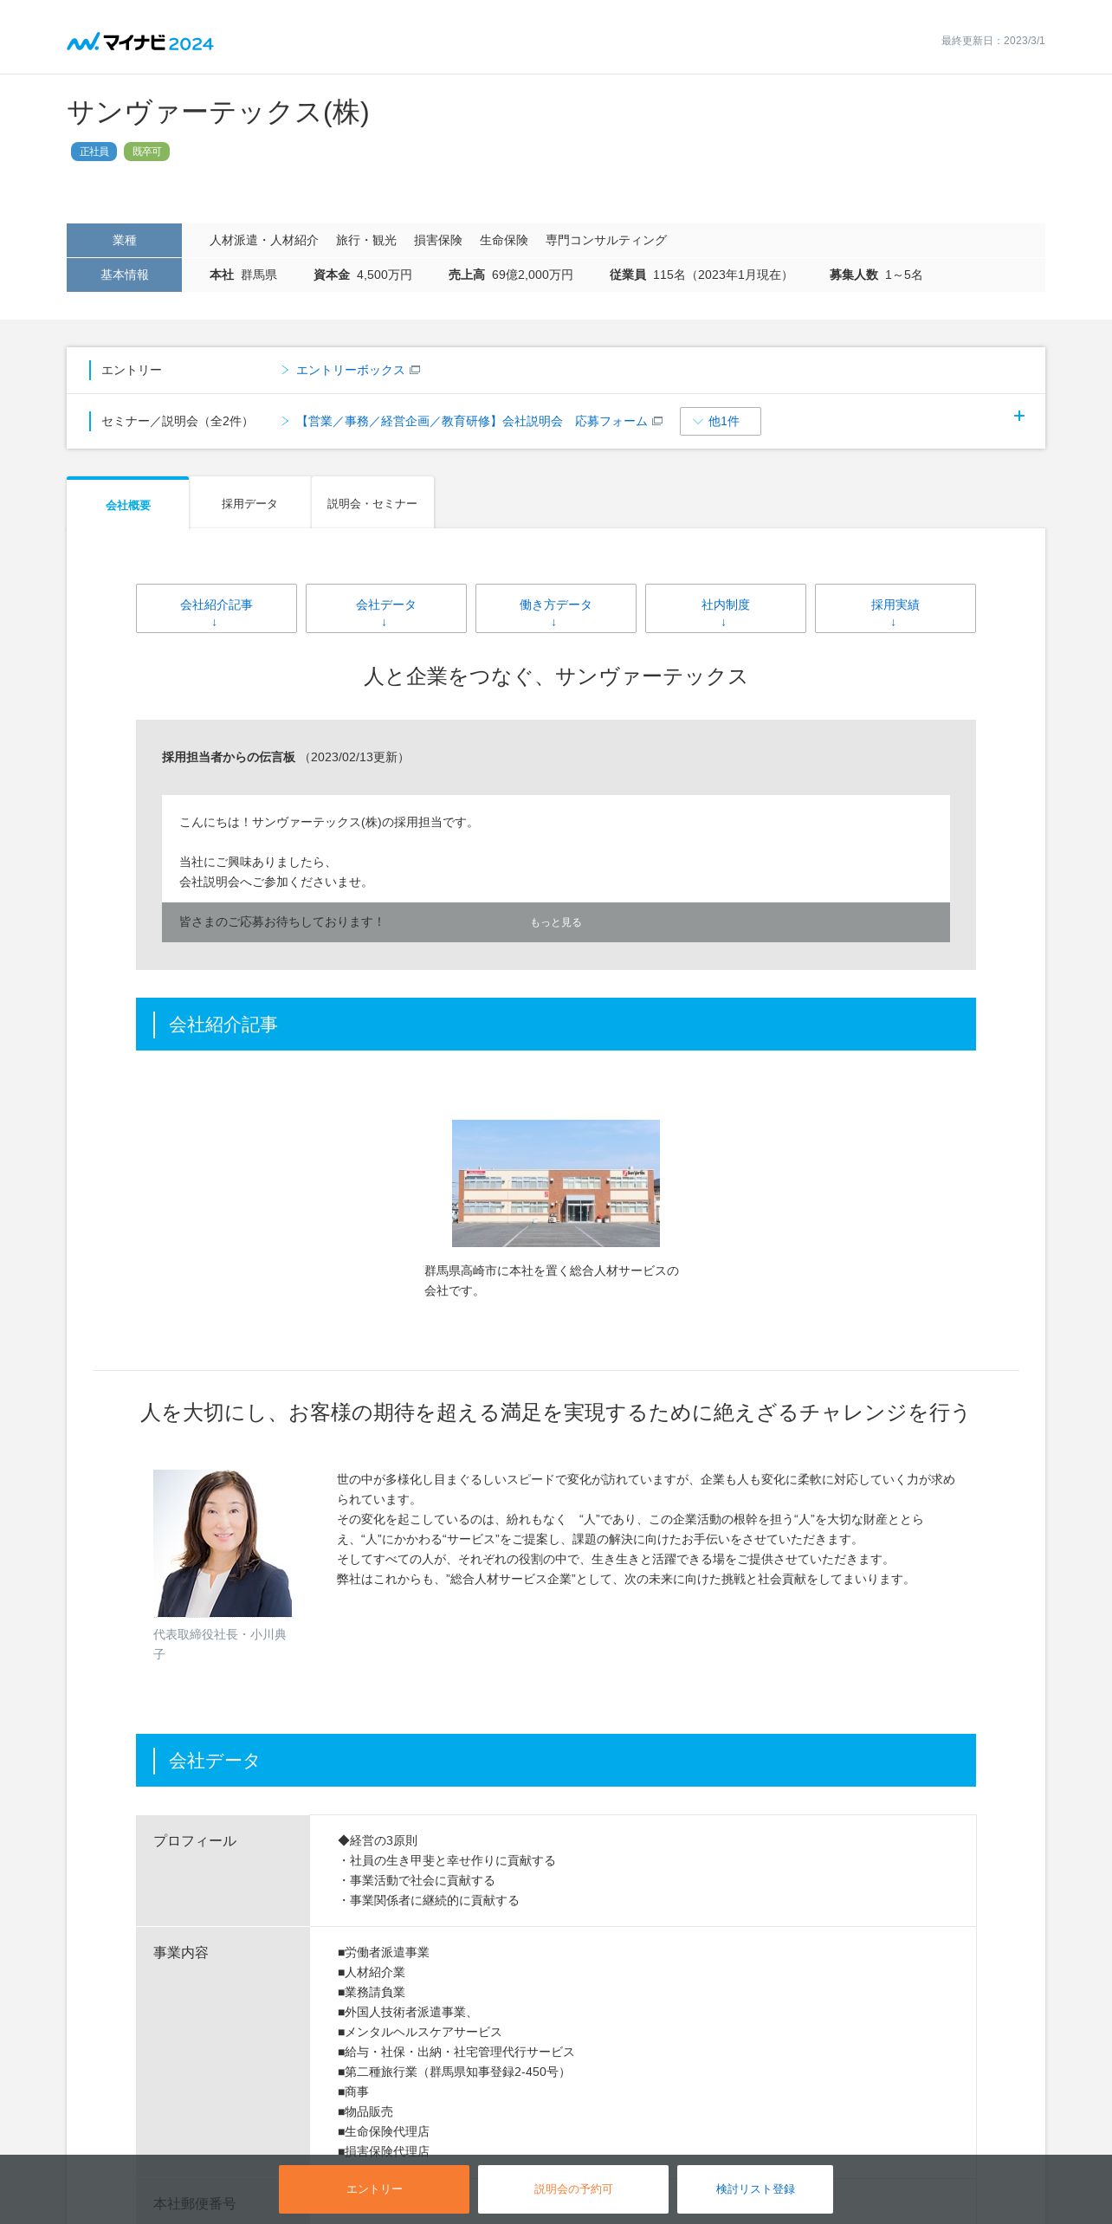Switch to the 説明会・セミナー tab
The height and width of the screenshot is (2224, 1112).
(x=372, y=503)
